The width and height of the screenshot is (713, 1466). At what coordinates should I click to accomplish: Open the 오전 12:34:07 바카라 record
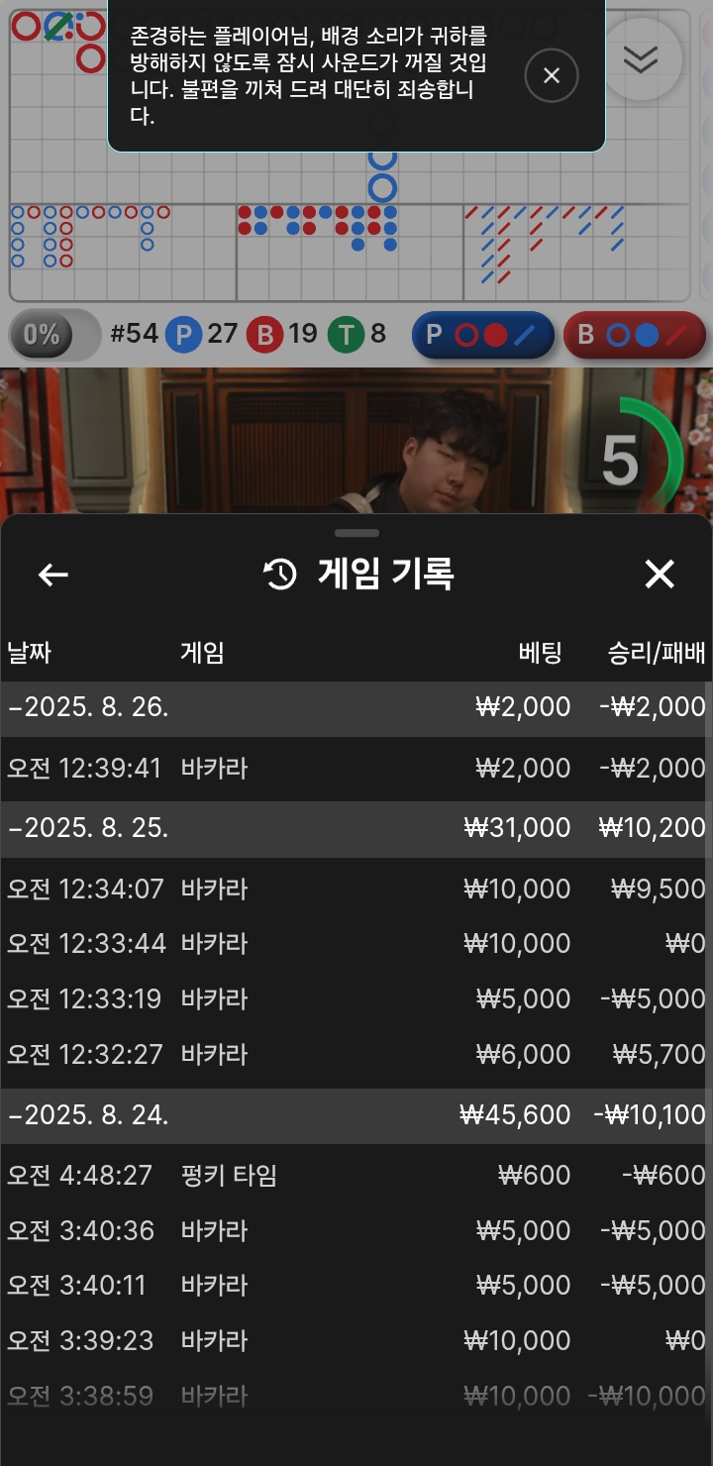click(x=356, y=889)
